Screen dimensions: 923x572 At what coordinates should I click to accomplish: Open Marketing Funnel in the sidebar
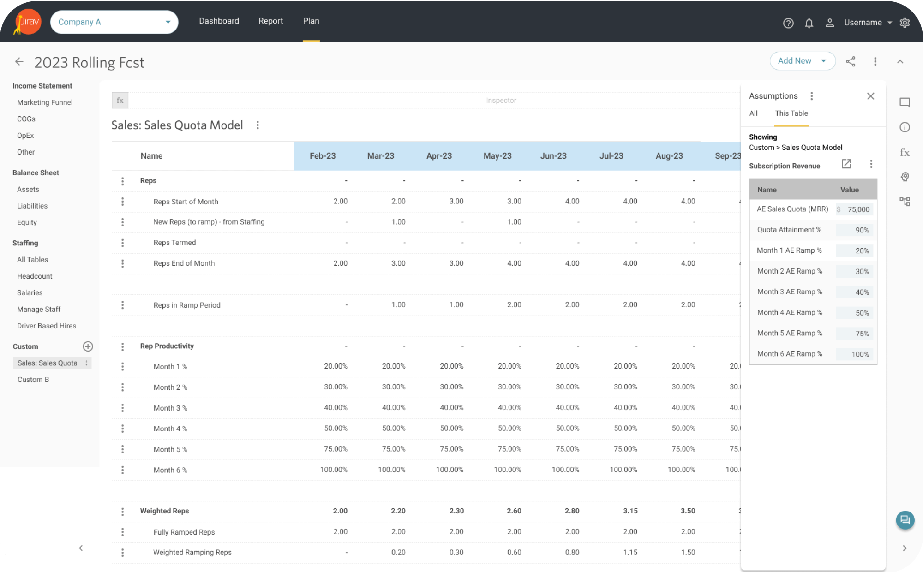(x=45, y=102)
